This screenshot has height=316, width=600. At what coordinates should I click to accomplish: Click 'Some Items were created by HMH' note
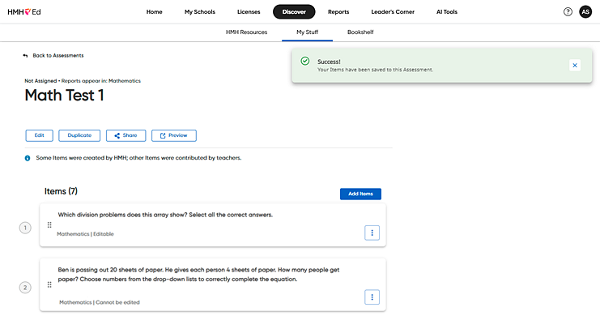point(138,158)
